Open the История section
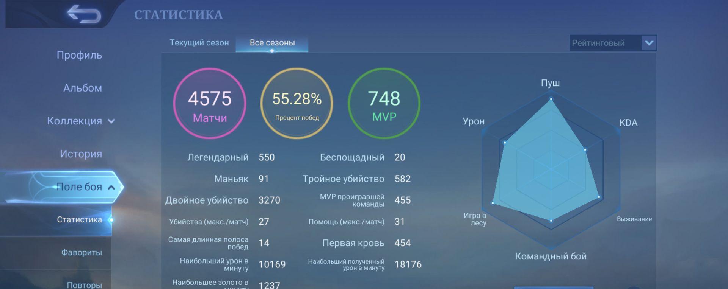 [x=81, y=154]
